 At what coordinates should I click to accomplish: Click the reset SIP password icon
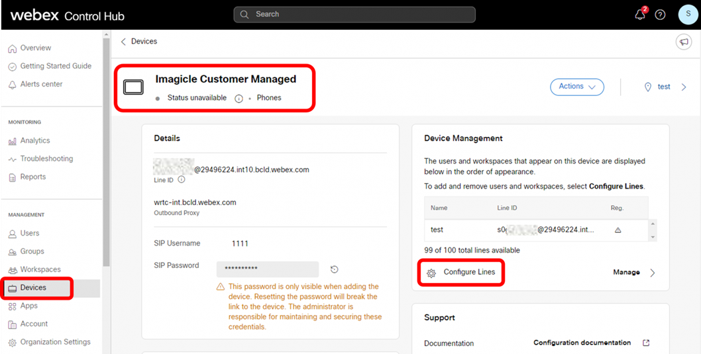click(x=335, y=269)
